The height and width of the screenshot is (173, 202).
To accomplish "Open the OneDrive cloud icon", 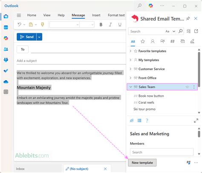I will pyautogui.click(x=6, y=82).
